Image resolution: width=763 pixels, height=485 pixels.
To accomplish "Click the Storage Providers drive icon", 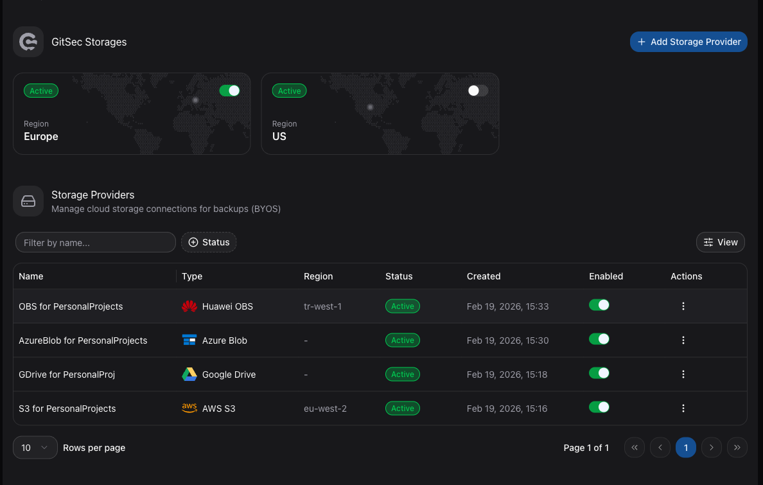I will (x=28, y=200).
